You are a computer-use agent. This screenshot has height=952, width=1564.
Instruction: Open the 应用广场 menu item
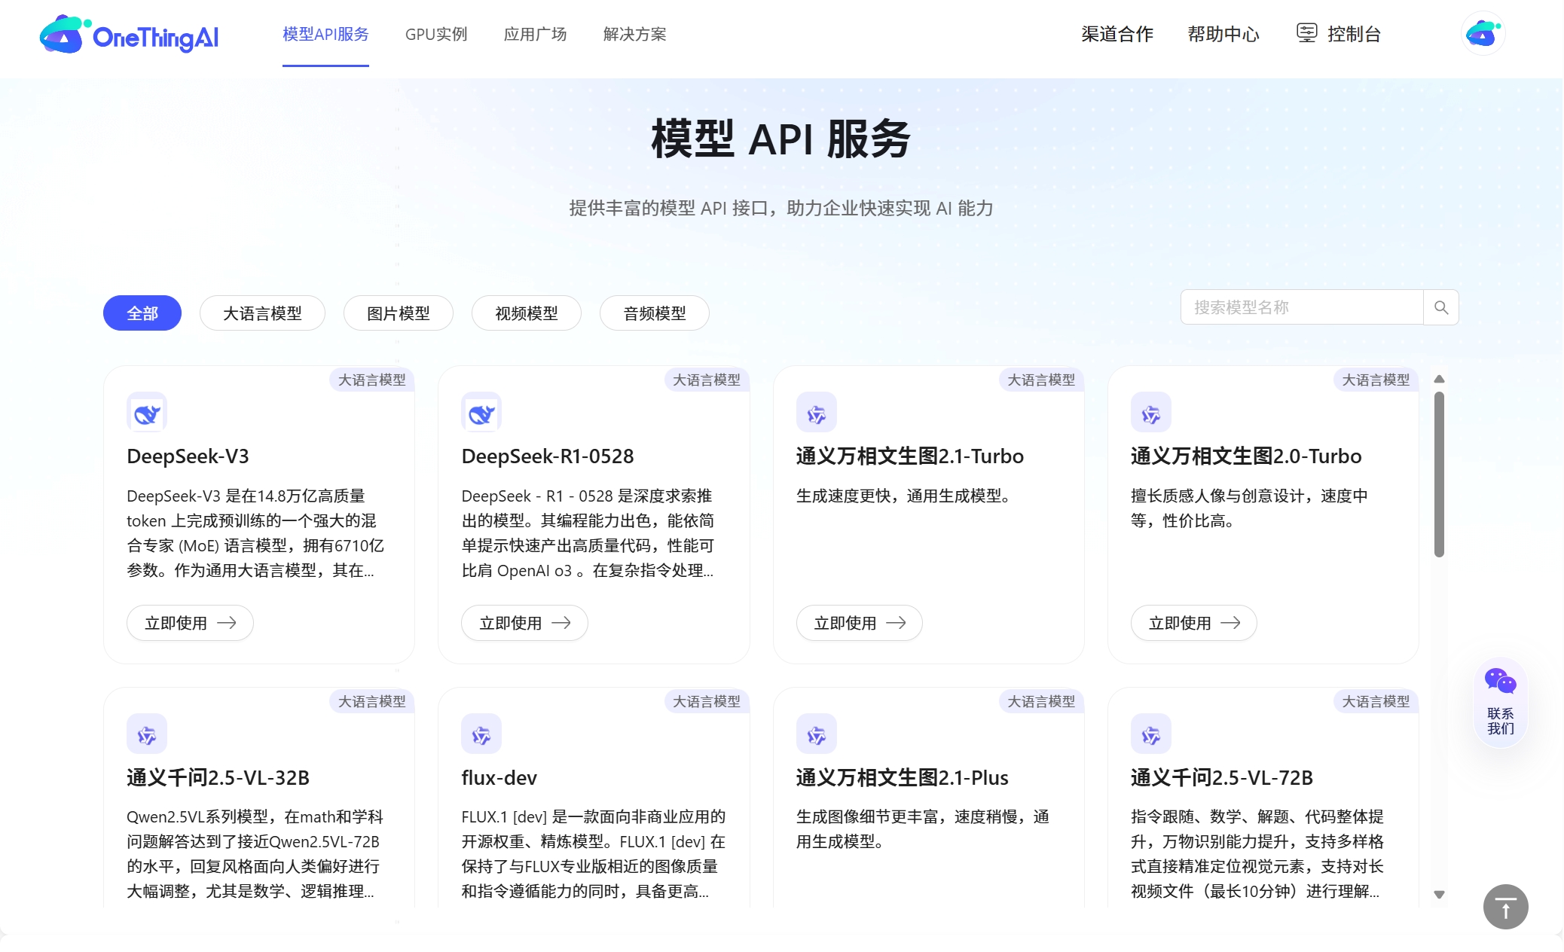pos(536,34)
